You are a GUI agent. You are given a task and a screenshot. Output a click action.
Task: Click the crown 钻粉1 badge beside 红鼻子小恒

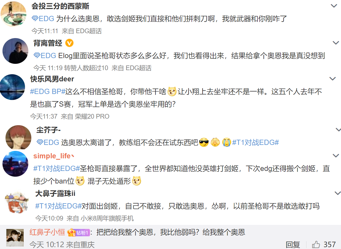(79, 233)
